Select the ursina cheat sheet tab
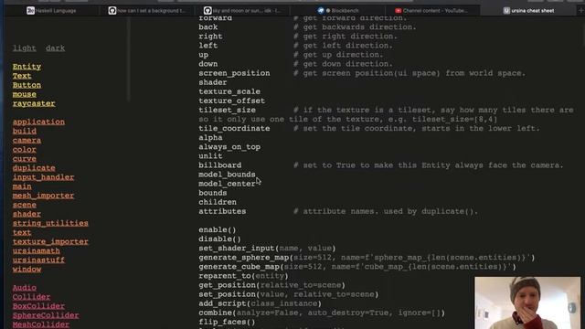The width and height of the screenshot is (585, 329). pos(528,11)
